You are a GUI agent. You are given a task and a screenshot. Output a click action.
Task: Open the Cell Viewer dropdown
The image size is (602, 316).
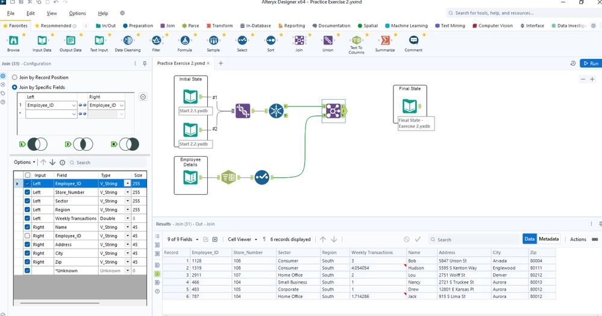[242, 239]
